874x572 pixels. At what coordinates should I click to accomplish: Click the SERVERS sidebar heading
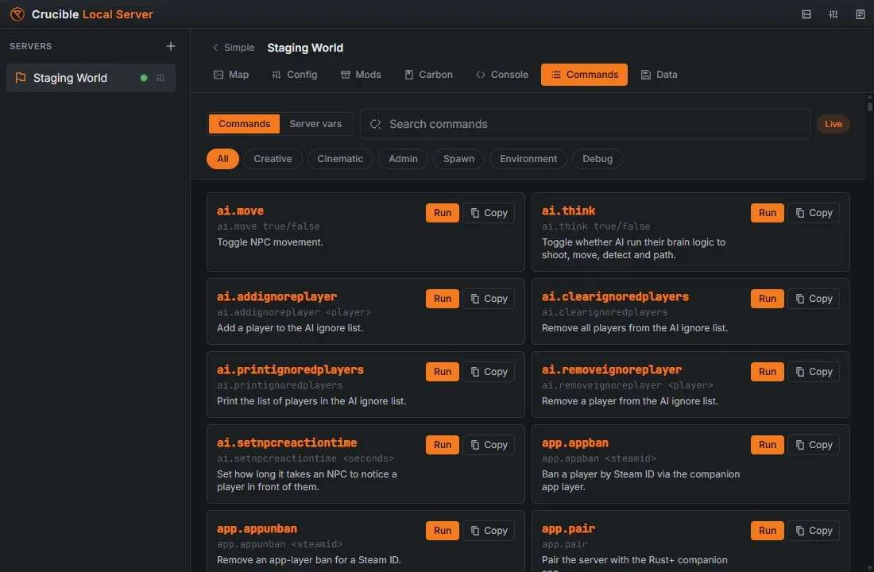(31, 46)
